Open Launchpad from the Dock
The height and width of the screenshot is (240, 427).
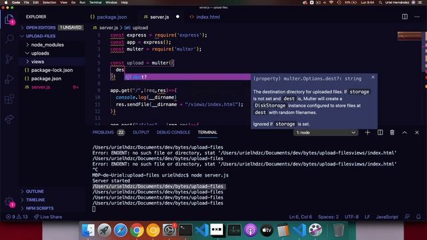(104, 230)
